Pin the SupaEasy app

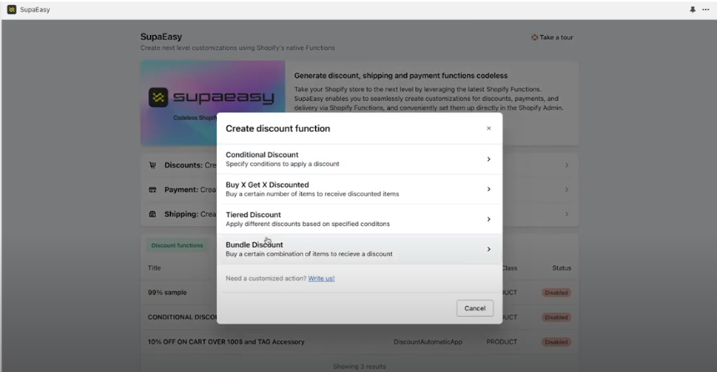click(x=693, y=10)
